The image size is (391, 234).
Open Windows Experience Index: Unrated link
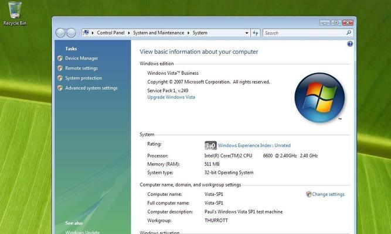click(x=254, y=146)
